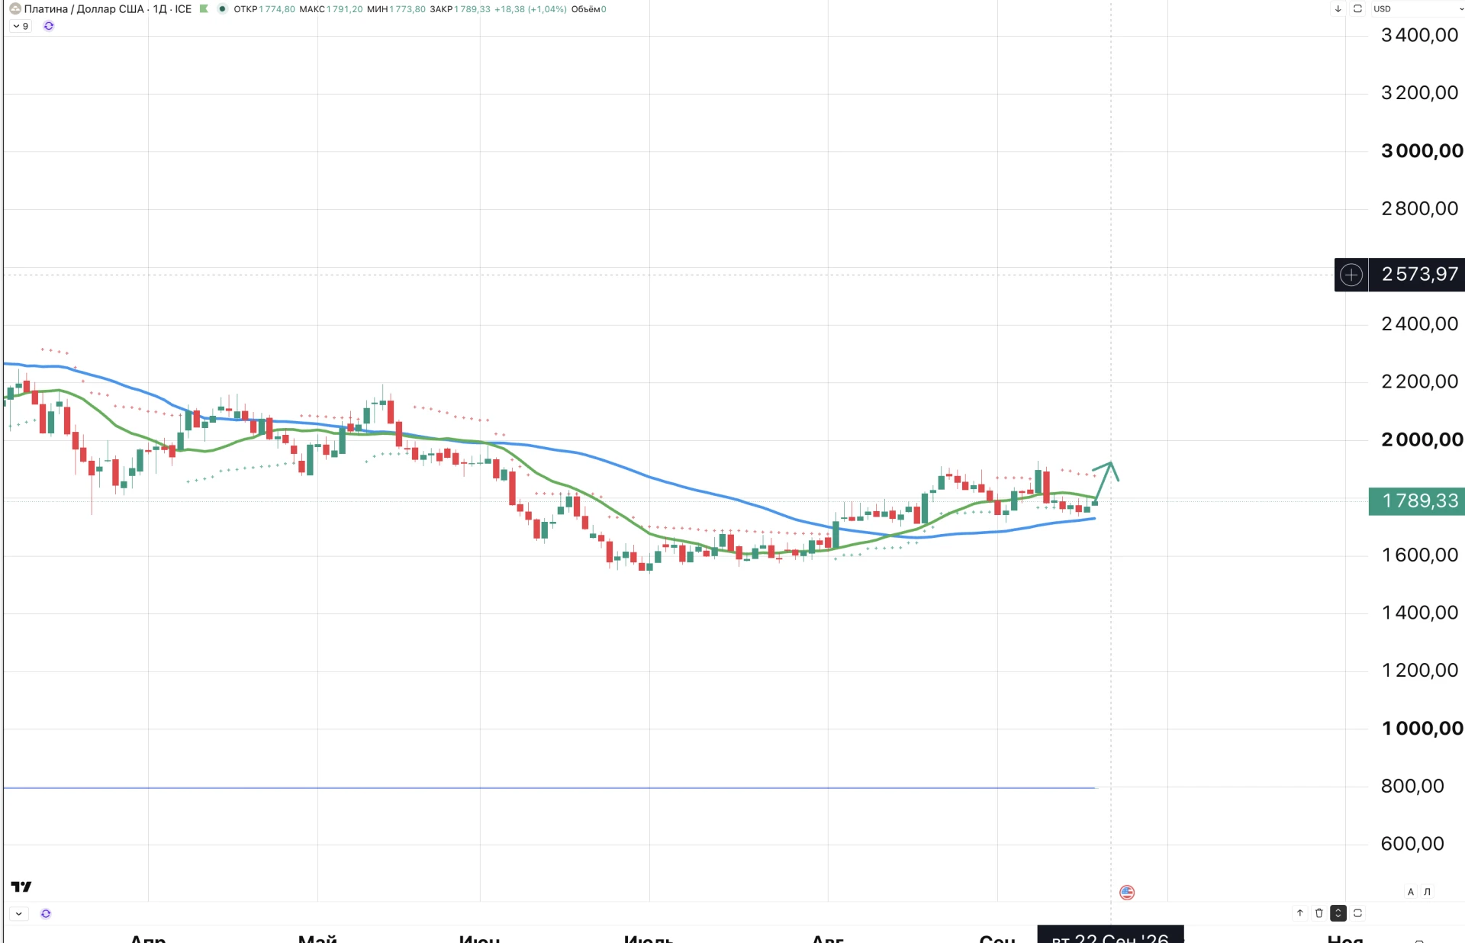The height and width of the screenshot is (943, 1465).
Task: Click the collapse pane chevrons button
Action: coord(1338,913)
